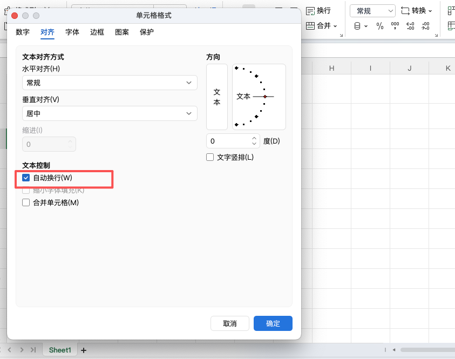This screenshot has width=455, height=359.
Task: Switch to the 字体 tab
Action: click(72, 32)
